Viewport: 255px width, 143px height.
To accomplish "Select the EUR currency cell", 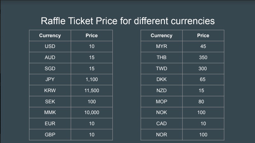I will tap(50, 124).
